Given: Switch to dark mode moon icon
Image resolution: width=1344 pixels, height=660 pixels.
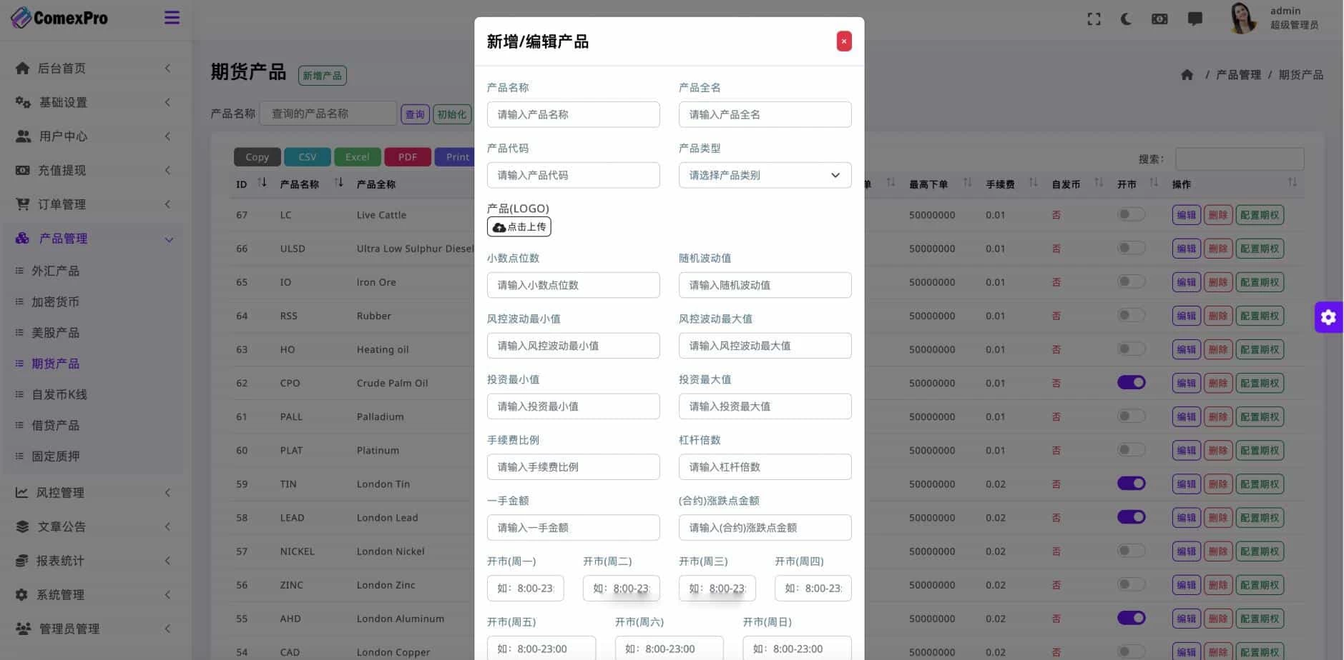Looking at the screenshot, I should point(1126,19).
